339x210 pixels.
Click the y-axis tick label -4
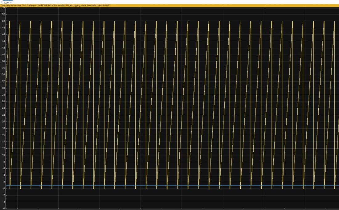tap(3, 202)
